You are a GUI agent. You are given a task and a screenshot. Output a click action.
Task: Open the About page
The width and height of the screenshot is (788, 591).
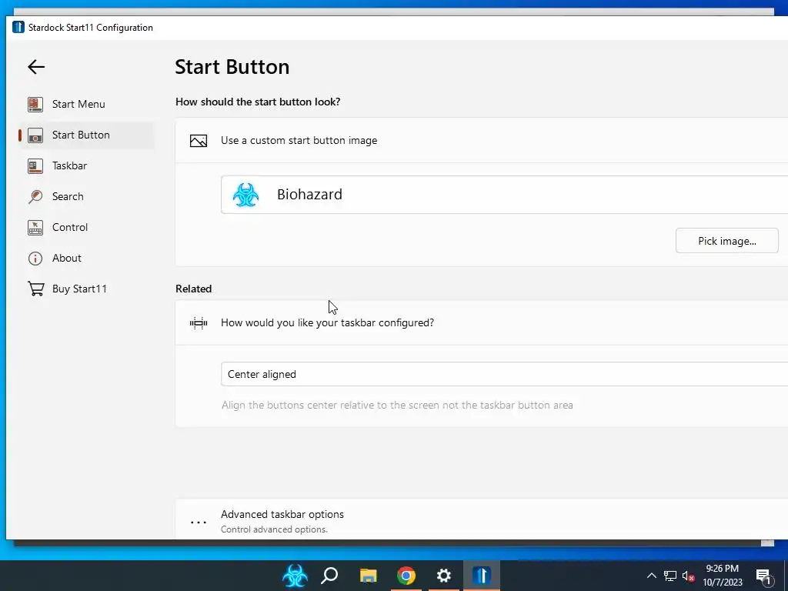coord(86,258)
